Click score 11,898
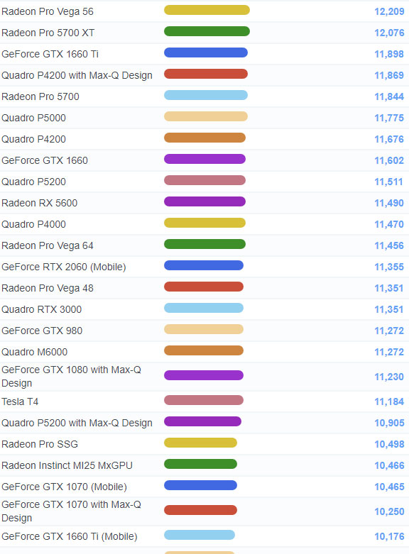 (389, 54)
